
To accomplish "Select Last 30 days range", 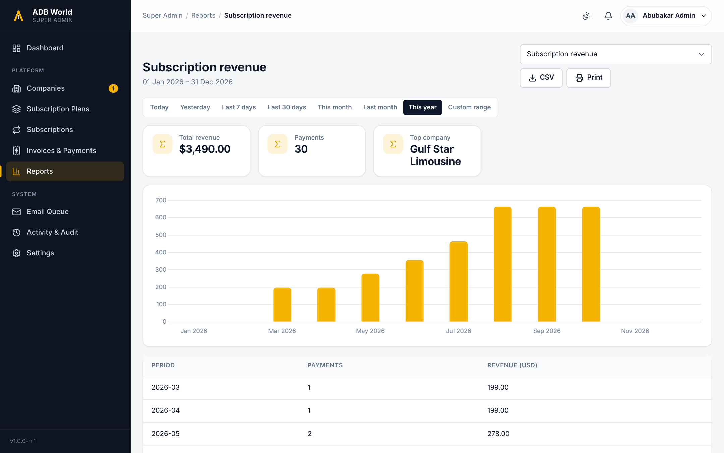I will (287, 107).
